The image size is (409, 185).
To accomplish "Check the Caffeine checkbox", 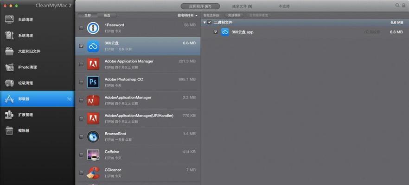I will coord(82,154).
